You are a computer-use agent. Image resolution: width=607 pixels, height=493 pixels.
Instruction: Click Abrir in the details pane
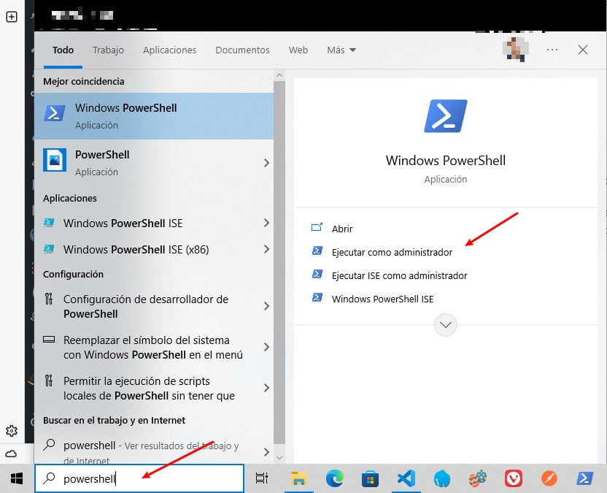pos(342,229)
